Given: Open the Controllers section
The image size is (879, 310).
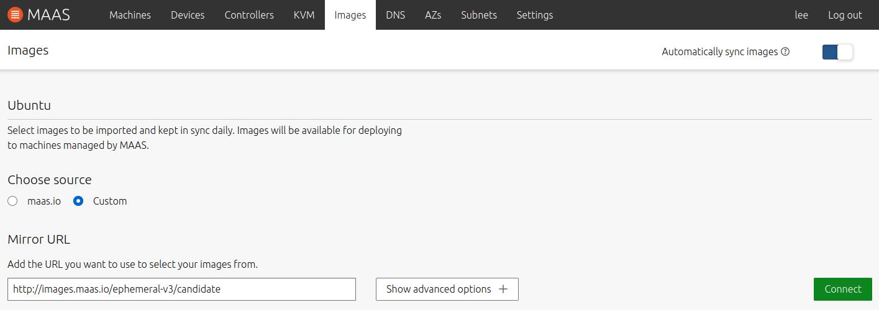Looking at the screenshot, I should [x=249, y=15].
